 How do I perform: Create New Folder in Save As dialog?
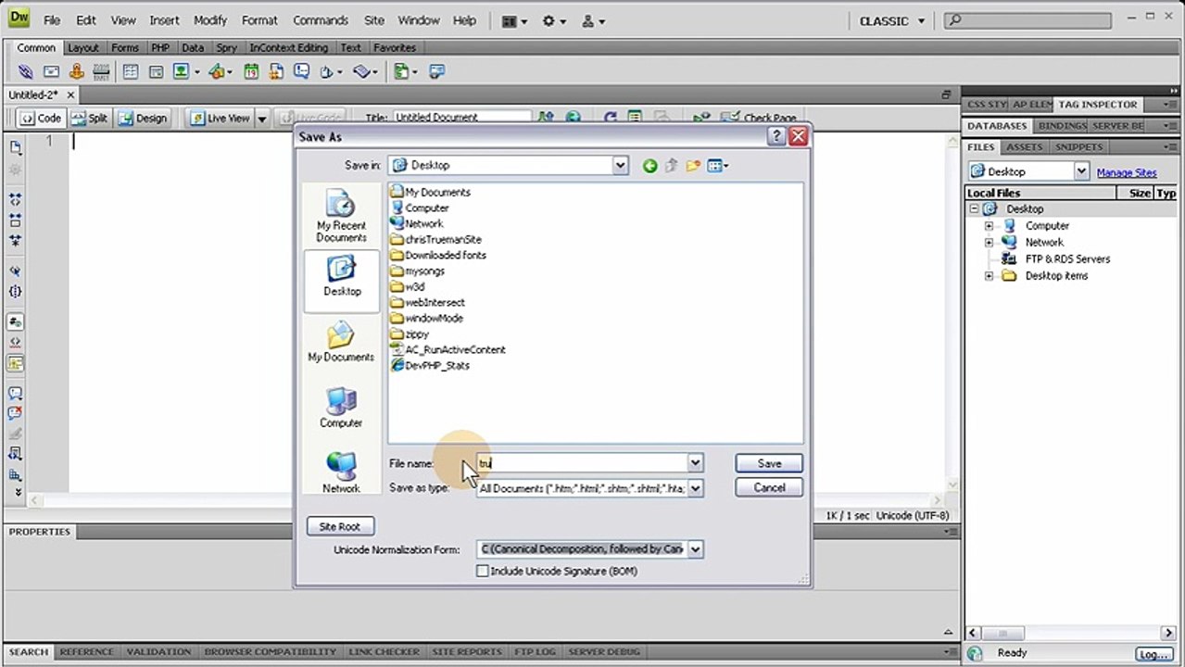pos(692,166)
